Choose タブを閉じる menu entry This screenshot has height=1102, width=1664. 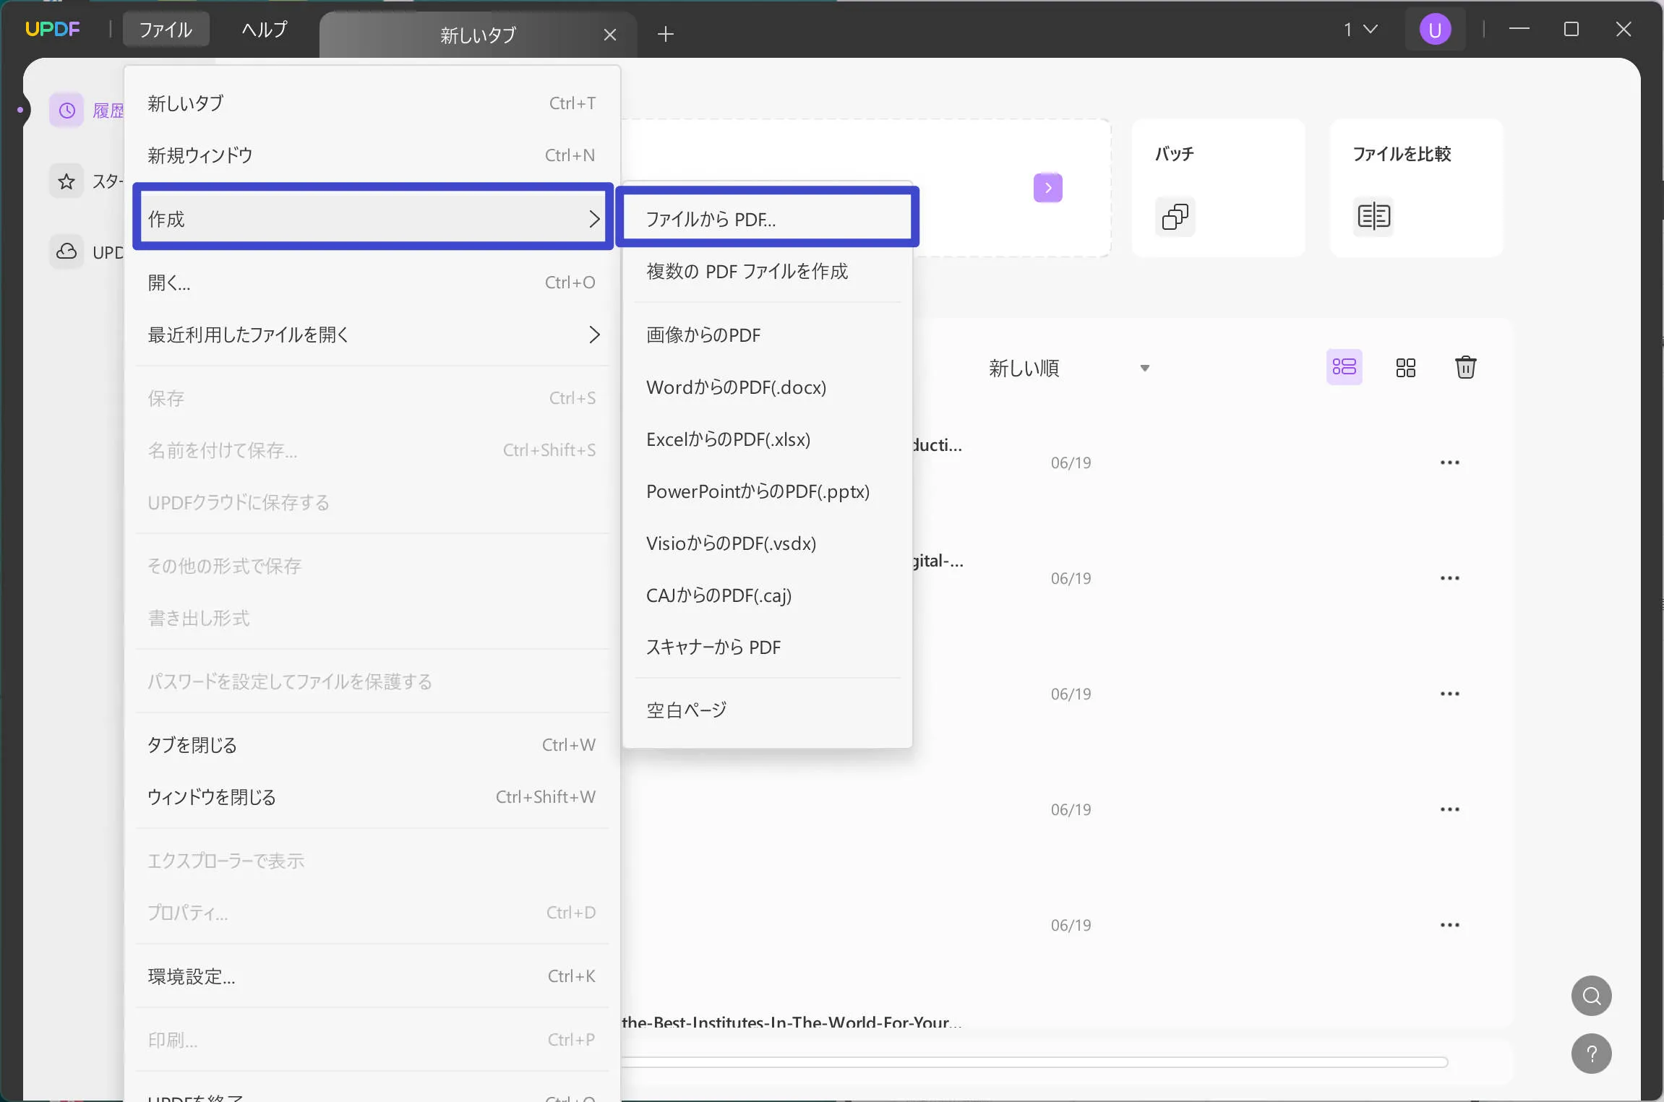click(x=373, y=745)
